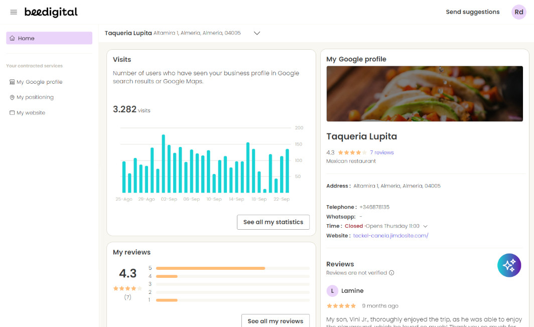Viewport: 534px width, 327px height.
Task: Click the My Google profile store icon
Action: [12, 82]
